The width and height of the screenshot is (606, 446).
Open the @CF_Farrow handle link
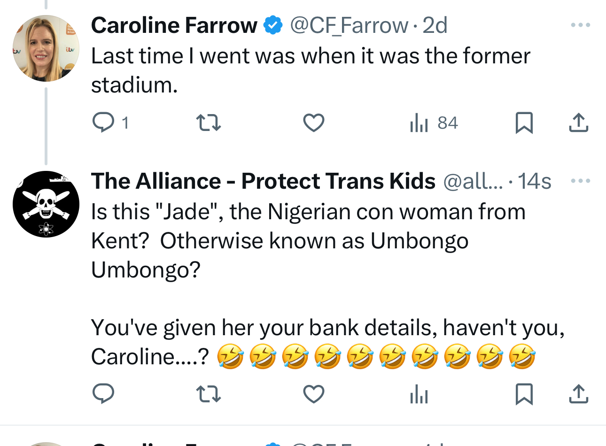(349, 25)
